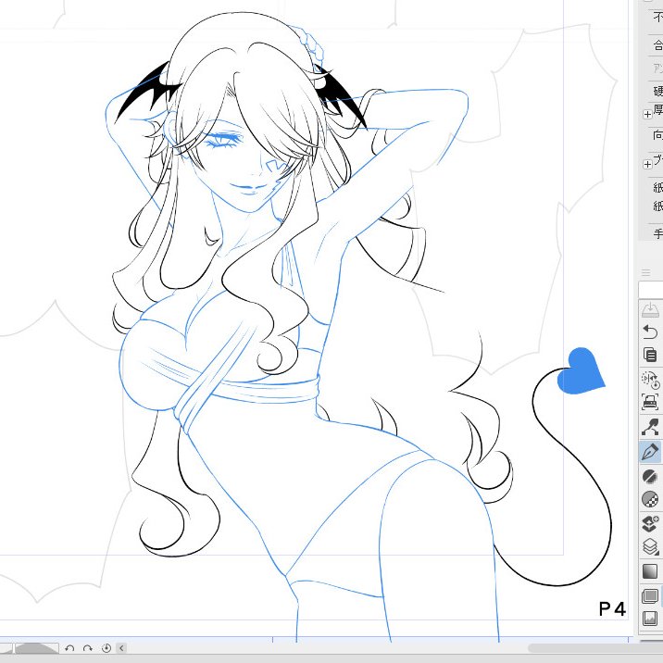Click the Save icon in the side toolbar
Image resolution: width=663 pixels, height=663 pixels.
650,309
